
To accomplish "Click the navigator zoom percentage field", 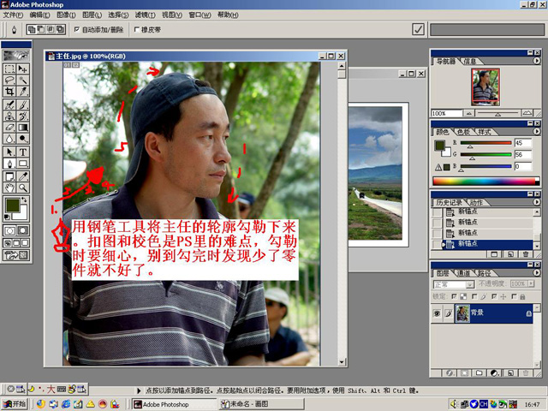I will coord(446,113).
